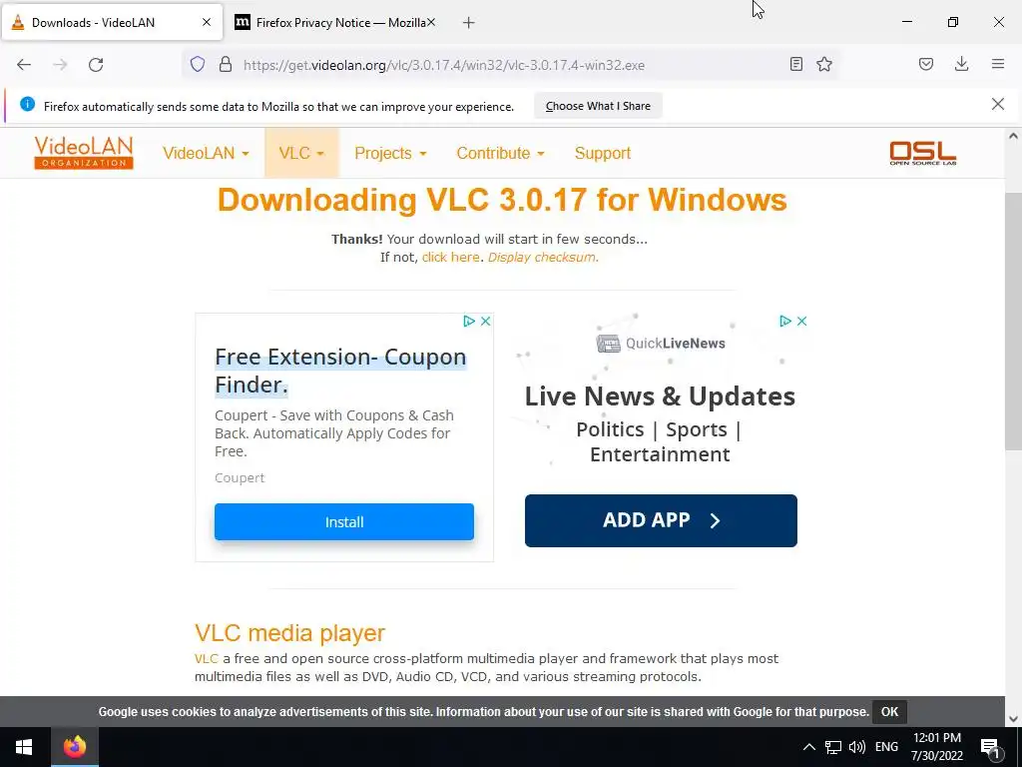Close the QuickLiveNews ad
Image resolution: width=1022 pixels, height=767 pixels.
point(802,321)
